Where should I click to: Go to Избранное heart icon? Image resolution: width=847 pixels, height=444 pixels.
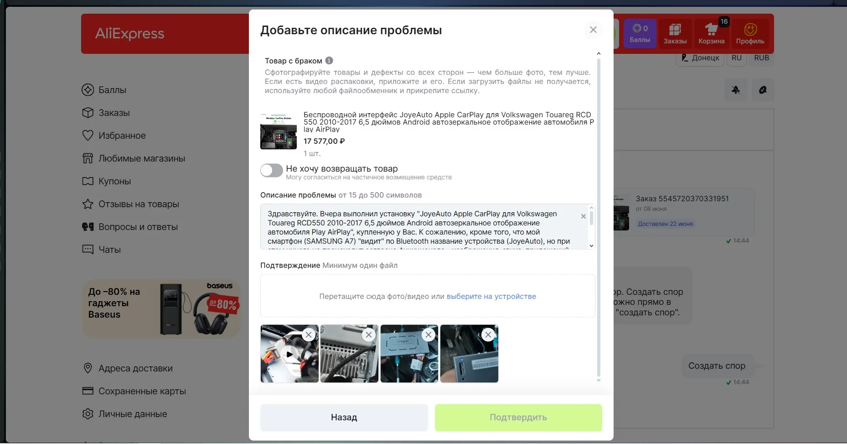88,136
